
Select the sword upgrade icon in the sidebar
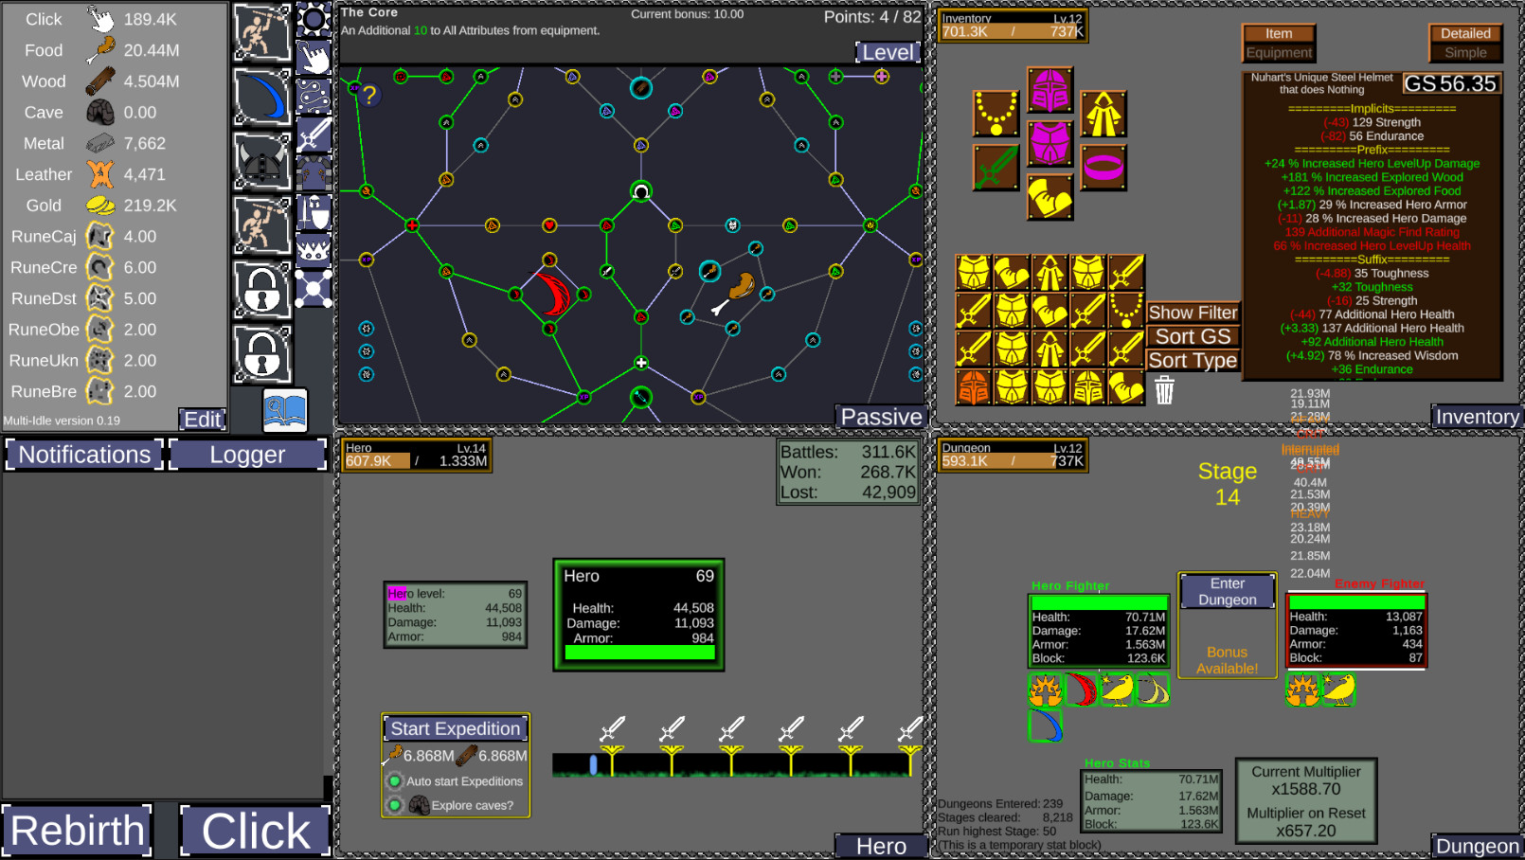[314, 136]
